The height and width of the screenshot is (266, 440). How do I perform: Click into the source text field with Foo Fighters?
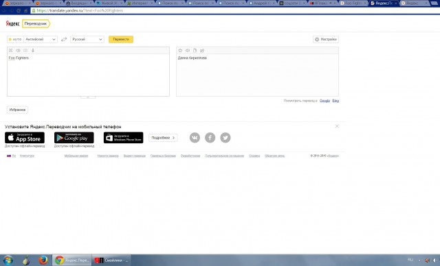(88, 75)
